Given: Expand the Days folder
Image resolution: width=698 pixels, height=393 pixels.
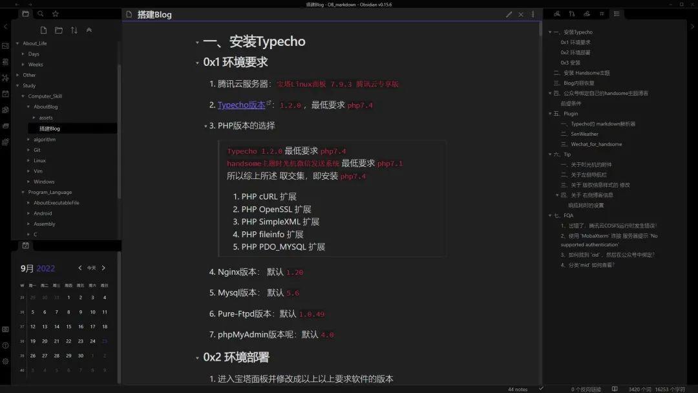Looking at the screenshot, I should [x=23, y=54].
